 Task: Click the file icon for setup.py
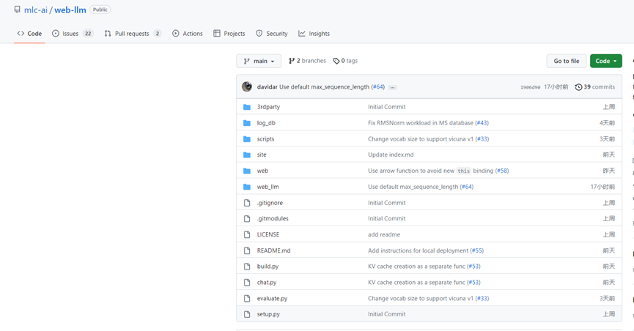(x=247, y=314)
